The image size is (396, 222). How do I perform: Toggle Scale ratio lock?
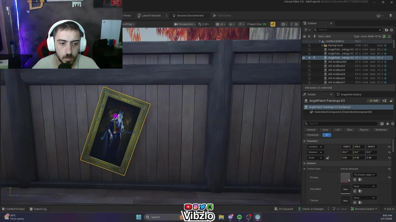[328, 158]
